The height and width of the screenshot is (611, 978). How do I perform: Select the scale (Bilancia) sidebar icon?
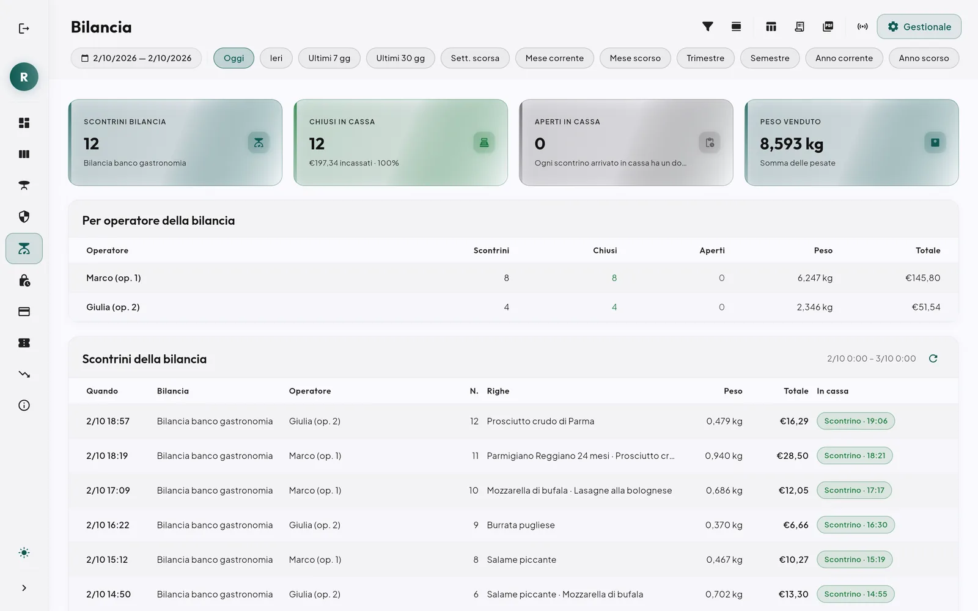click(x=24, y=249)
